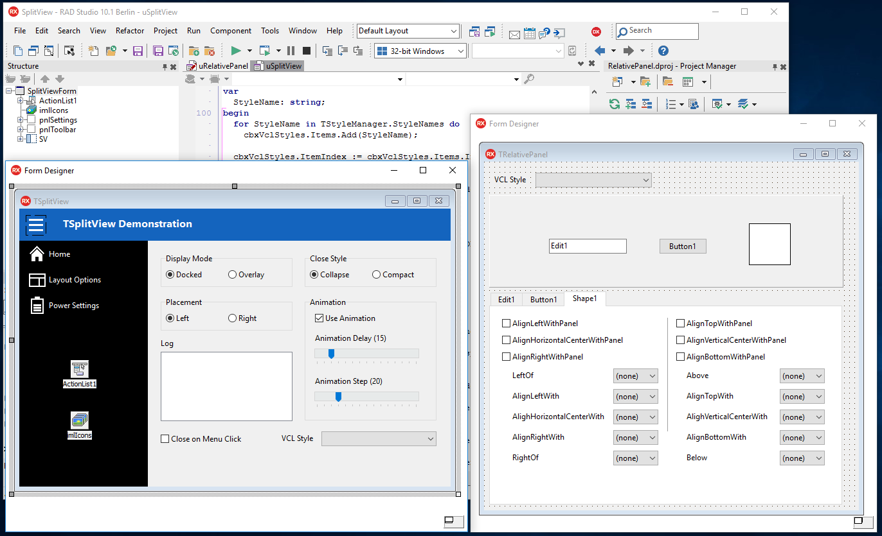The image size is (882, 536).
Task: Click the blue Help question mark icon
Action: click(663, 51)
